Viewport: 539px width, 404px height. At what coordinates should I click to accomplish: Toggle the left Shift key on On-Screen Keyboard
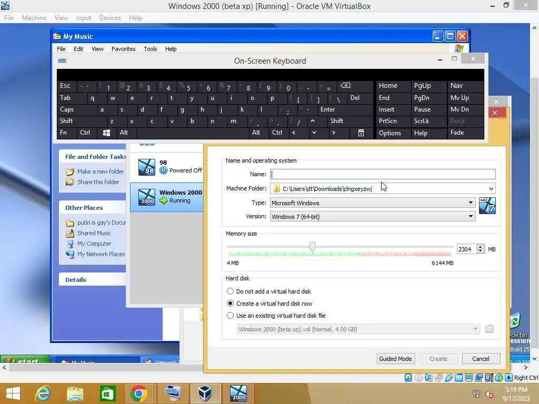coord(82,122)
